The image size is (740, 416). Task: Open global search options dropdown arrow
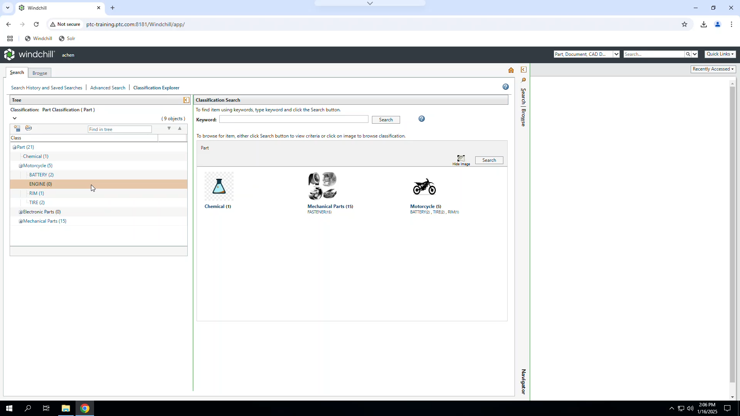tap(695, 54)
